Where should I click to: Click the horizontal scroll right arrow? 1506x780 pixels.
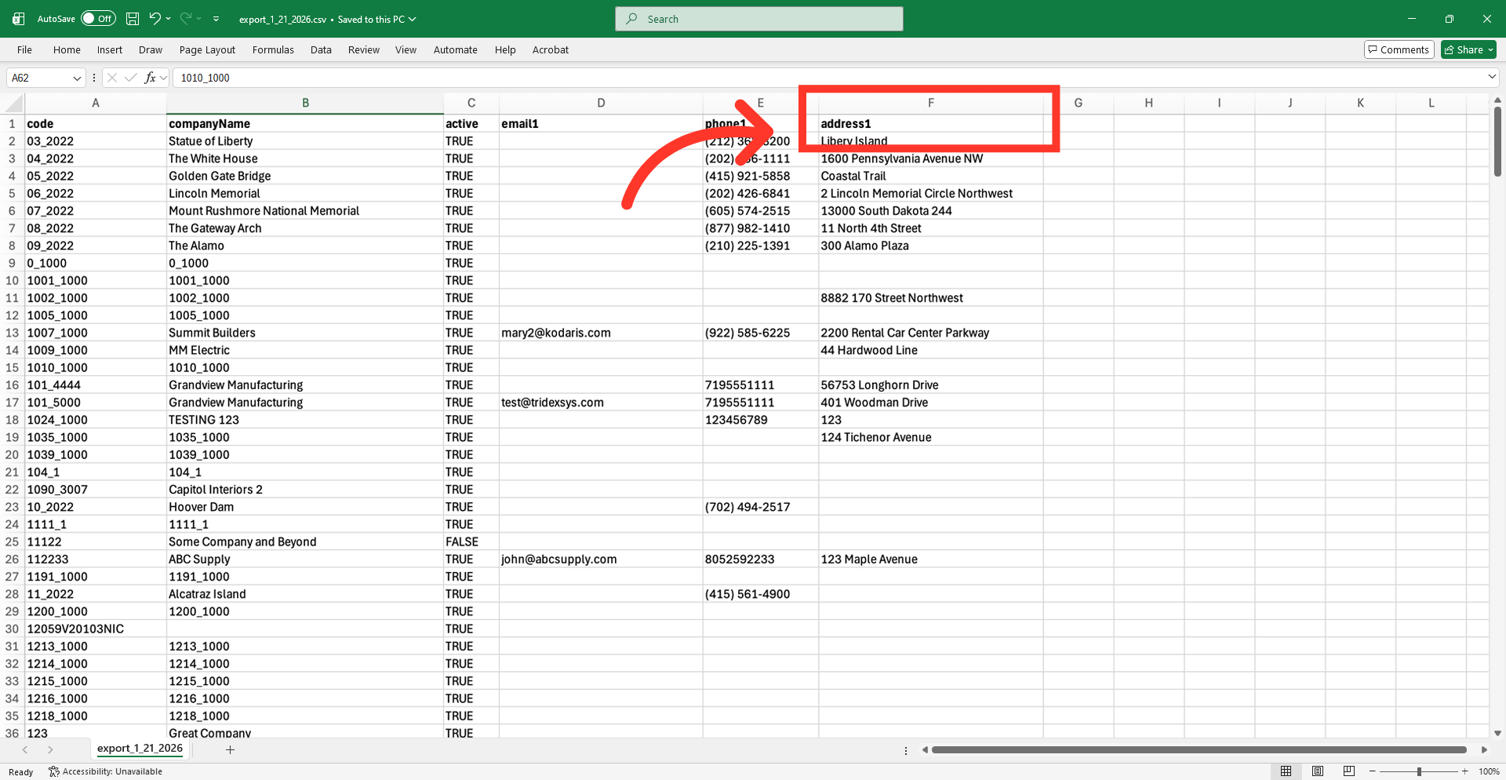click(x=1484, y=750)
